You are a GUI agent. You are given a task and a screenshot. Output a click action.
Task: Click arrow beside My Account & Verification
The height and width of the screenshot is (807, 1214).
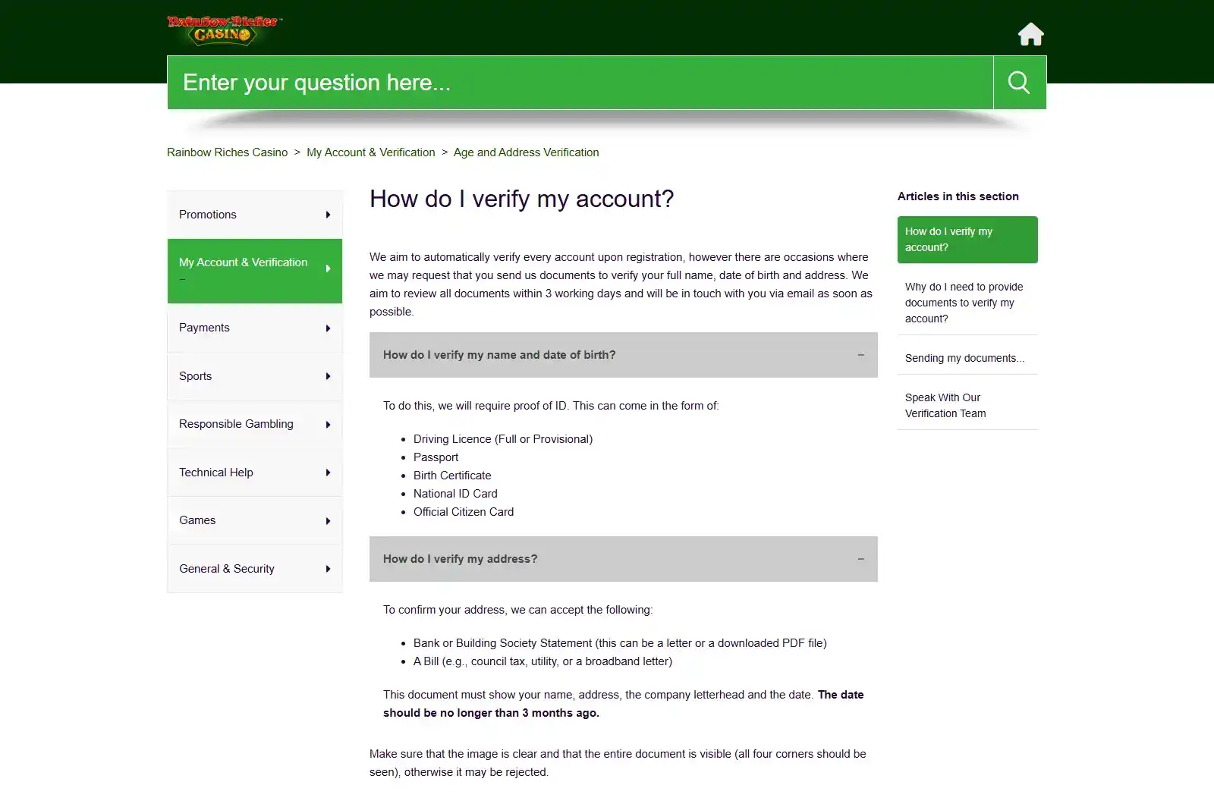pyautogui.click(x=328, y=268)
